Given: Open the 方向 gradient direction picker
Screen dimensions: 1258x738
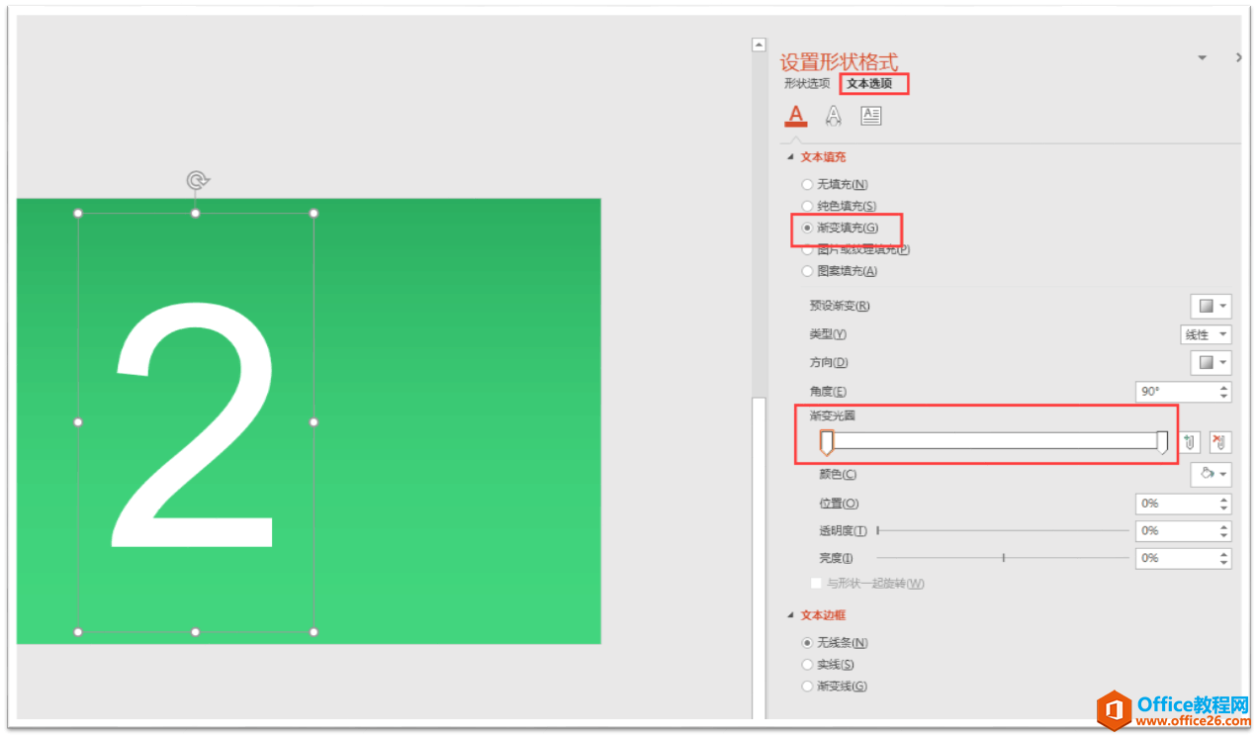Looking at the screenshot, I should [1211, 362].
